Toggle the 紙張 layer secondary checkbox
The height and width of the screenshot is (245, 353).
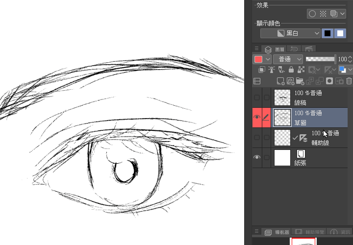(x=267, y=157)
